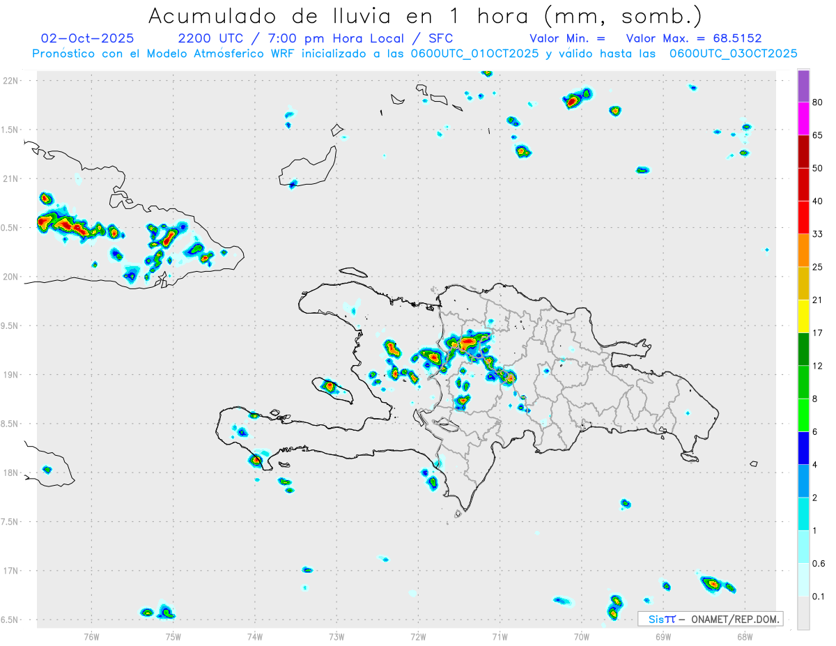Image resolution: width=836 pixels, height=646 pixels.
Task: Select the '21N' latitude label
Action: pos(10,179)
